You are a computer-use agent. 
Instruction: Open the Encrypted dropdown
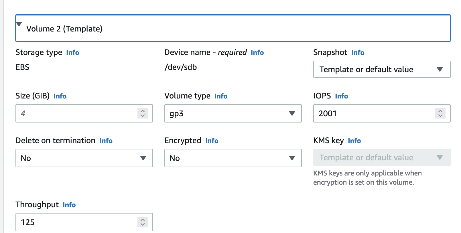point(233,158)
